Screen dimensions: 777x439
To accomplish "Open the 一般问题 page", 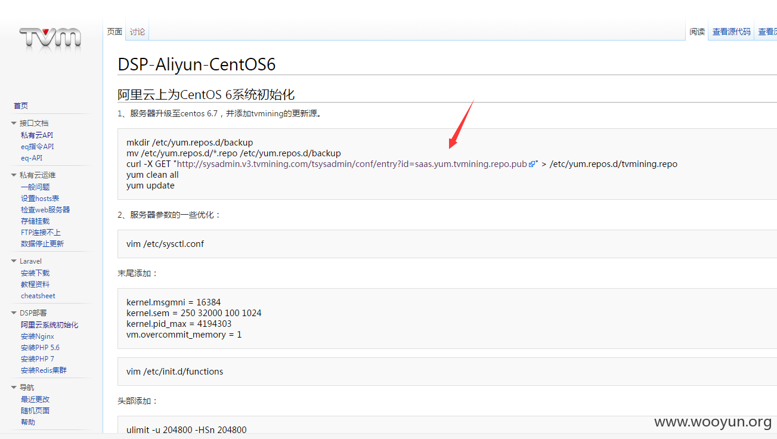I will click(35, 187).
